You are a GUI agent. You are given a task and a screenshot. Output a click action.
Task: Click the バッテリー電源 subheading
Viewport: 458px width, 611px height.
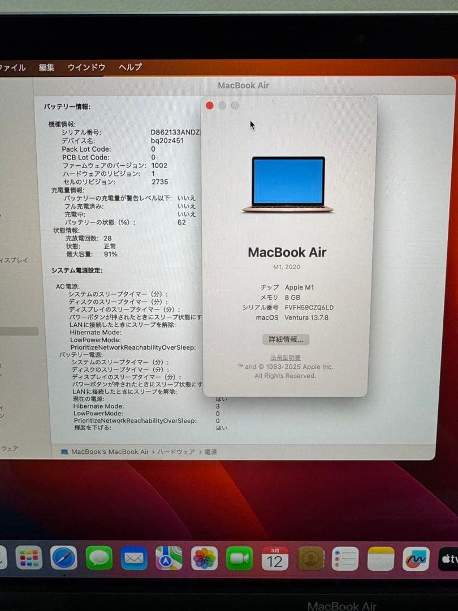(x=81, y=355)
